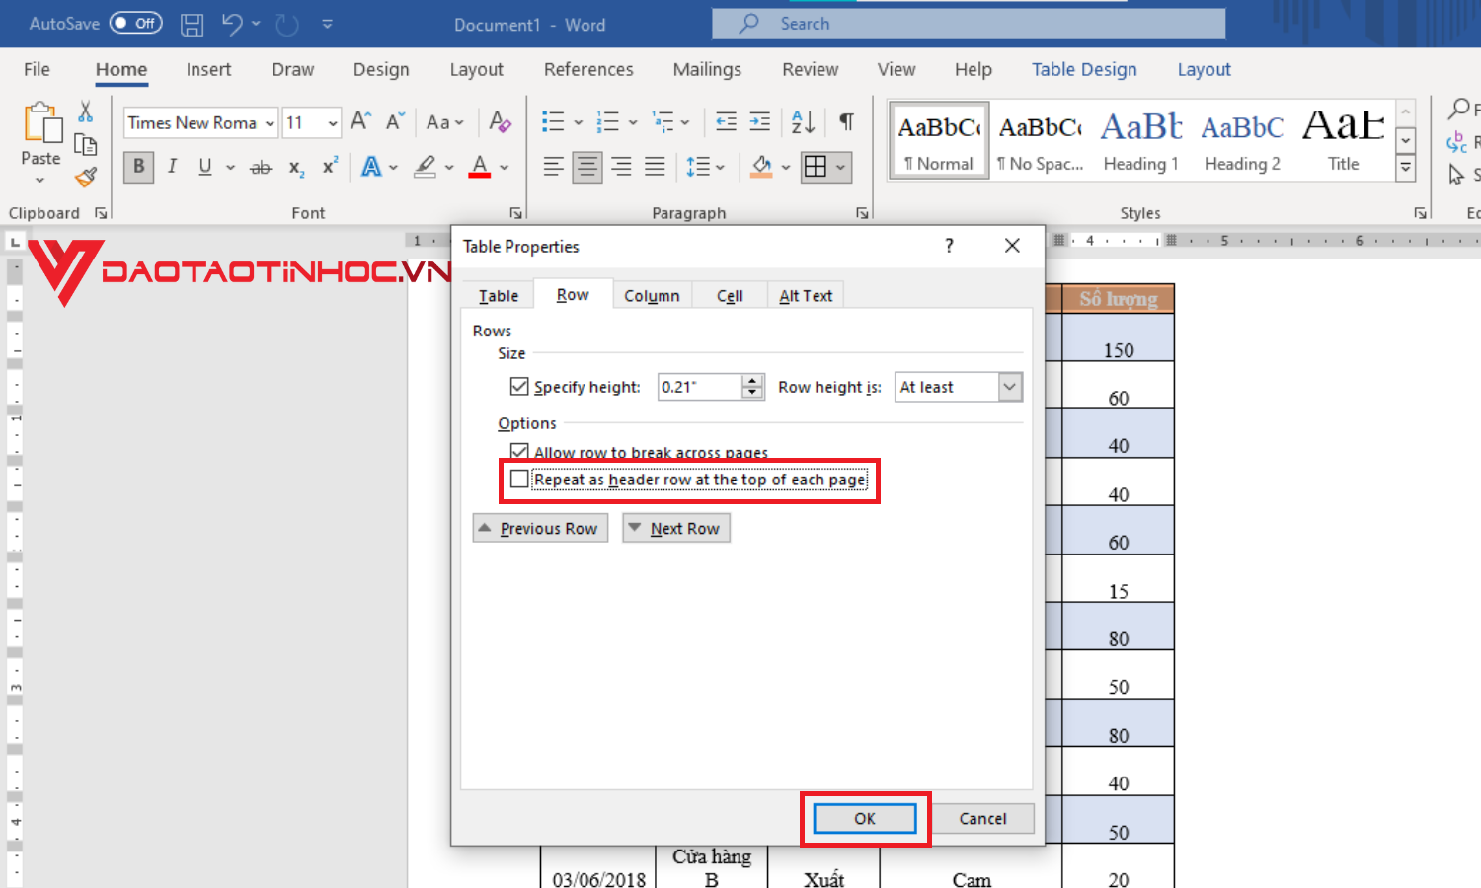This screenshot has width=1481, height=888.
Task: Uncheck the Specify height checkbox
Action: click(x=519, y=387)
